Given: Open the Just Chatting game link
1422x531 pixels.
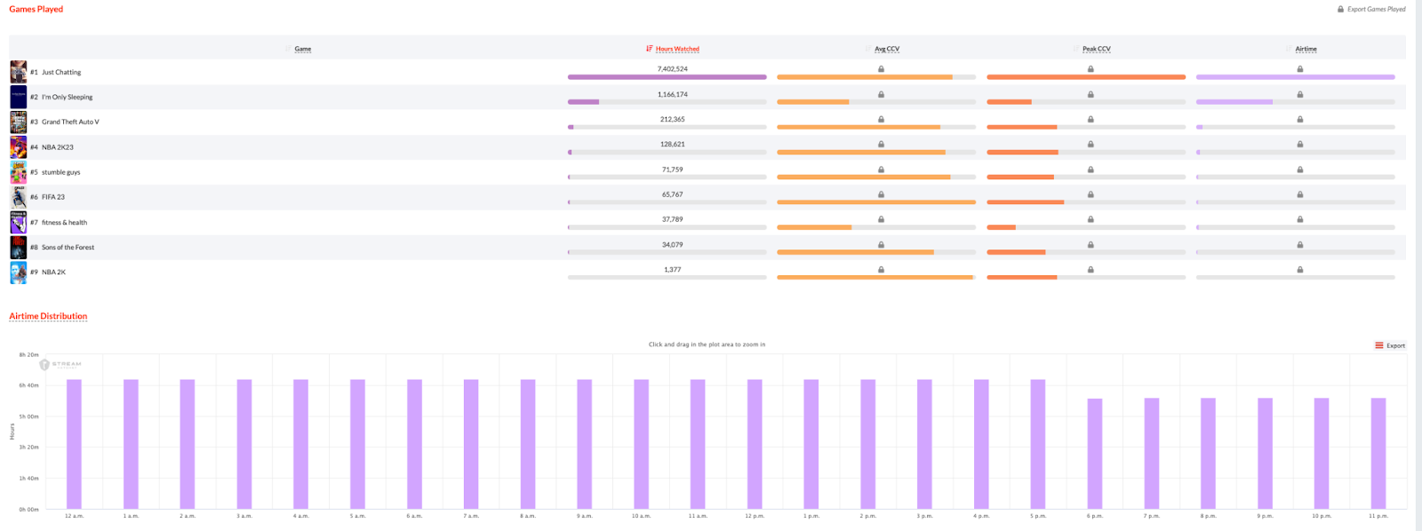Looking at the screenshot, I should [61, 72].
